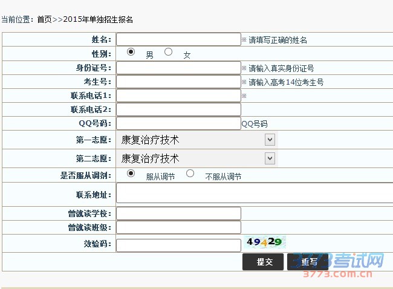
Task: Choose 服从调节 radio option
Action: tap(131, 174)
